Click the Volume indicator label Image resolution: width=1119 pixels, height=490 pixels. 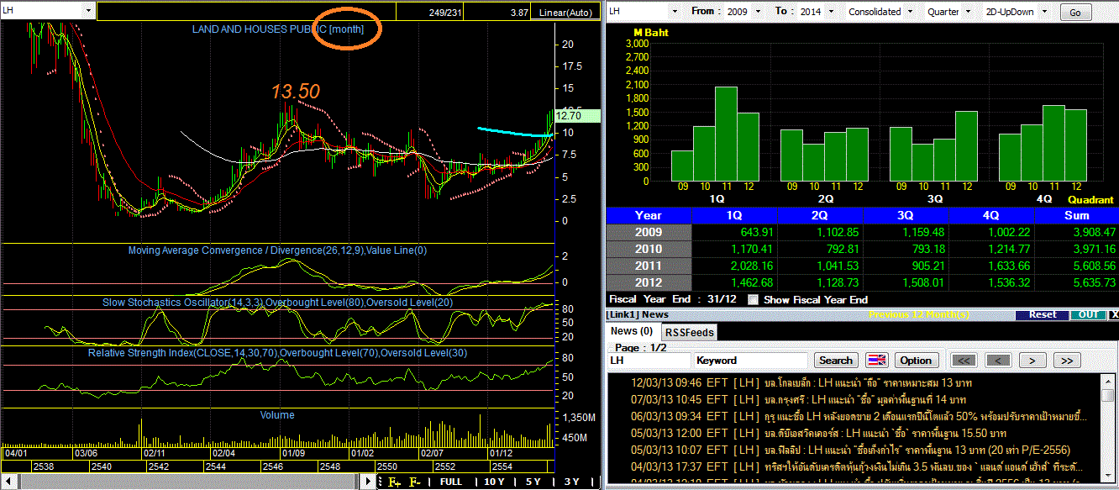[x=277, y=415]
